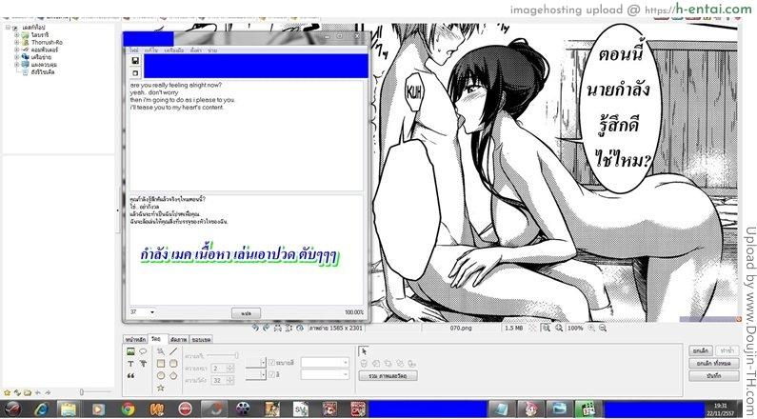
Task: Select the text tool T icon
Action: [x=130, y=363]
